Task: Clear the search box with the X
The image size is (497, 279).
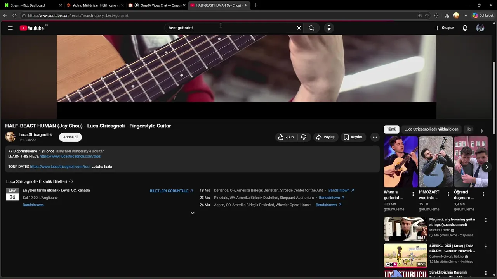Action: [299, 28]
